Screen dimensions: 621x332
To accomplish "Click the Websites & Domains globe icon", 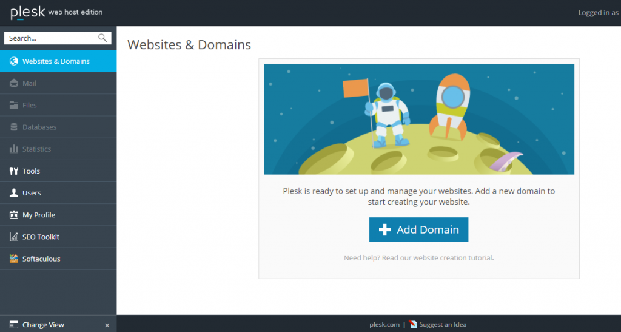I will [13, 61].
